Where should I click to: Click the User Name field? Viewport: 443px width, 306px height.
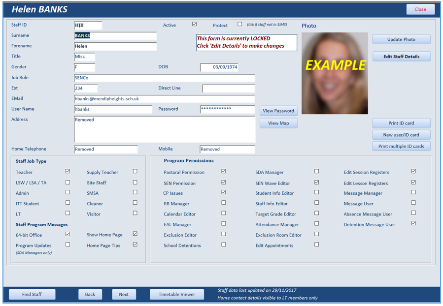(113, 109)
